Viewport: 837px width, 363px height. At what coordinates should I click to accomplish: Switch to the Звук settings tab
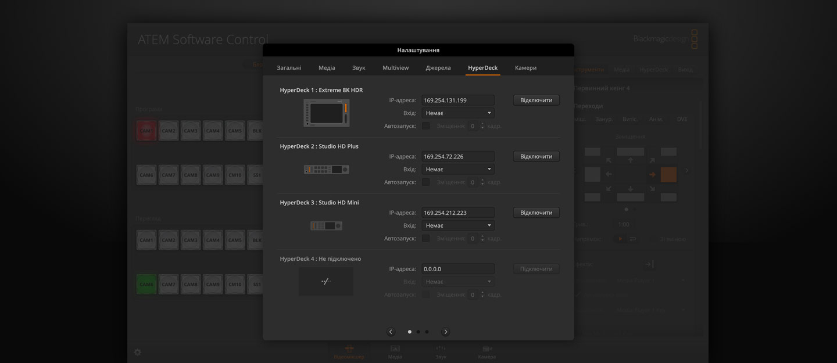359,67
